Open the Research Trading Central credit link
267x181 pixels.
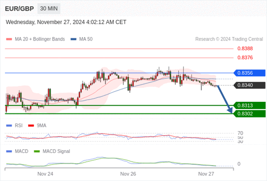(229, 39)
